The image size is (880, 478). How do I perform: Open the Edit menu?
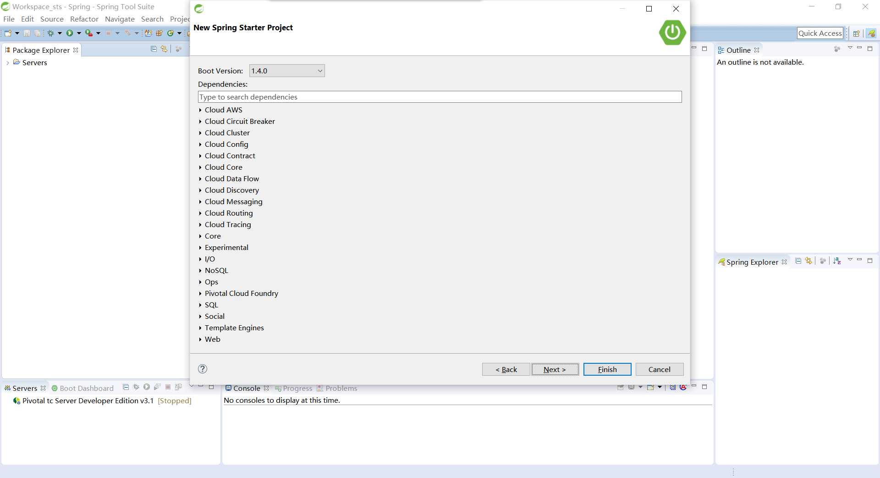pyautogui.click(x=27, y=19)
